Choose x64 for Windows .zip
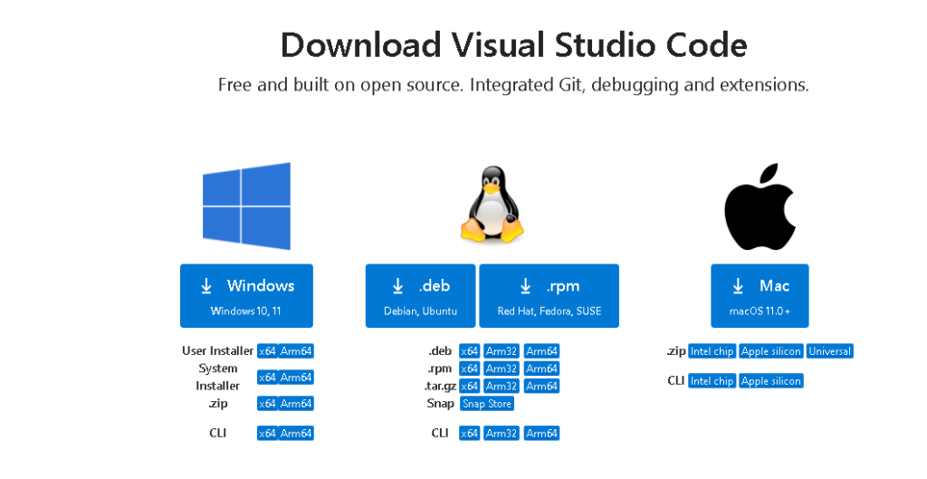 pyautogui.click(x=267, y=404)
